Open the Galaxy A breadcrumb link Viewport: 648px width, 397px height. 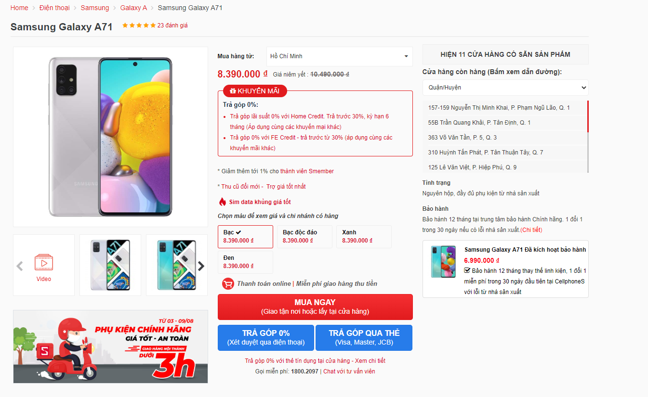(133, 8)
